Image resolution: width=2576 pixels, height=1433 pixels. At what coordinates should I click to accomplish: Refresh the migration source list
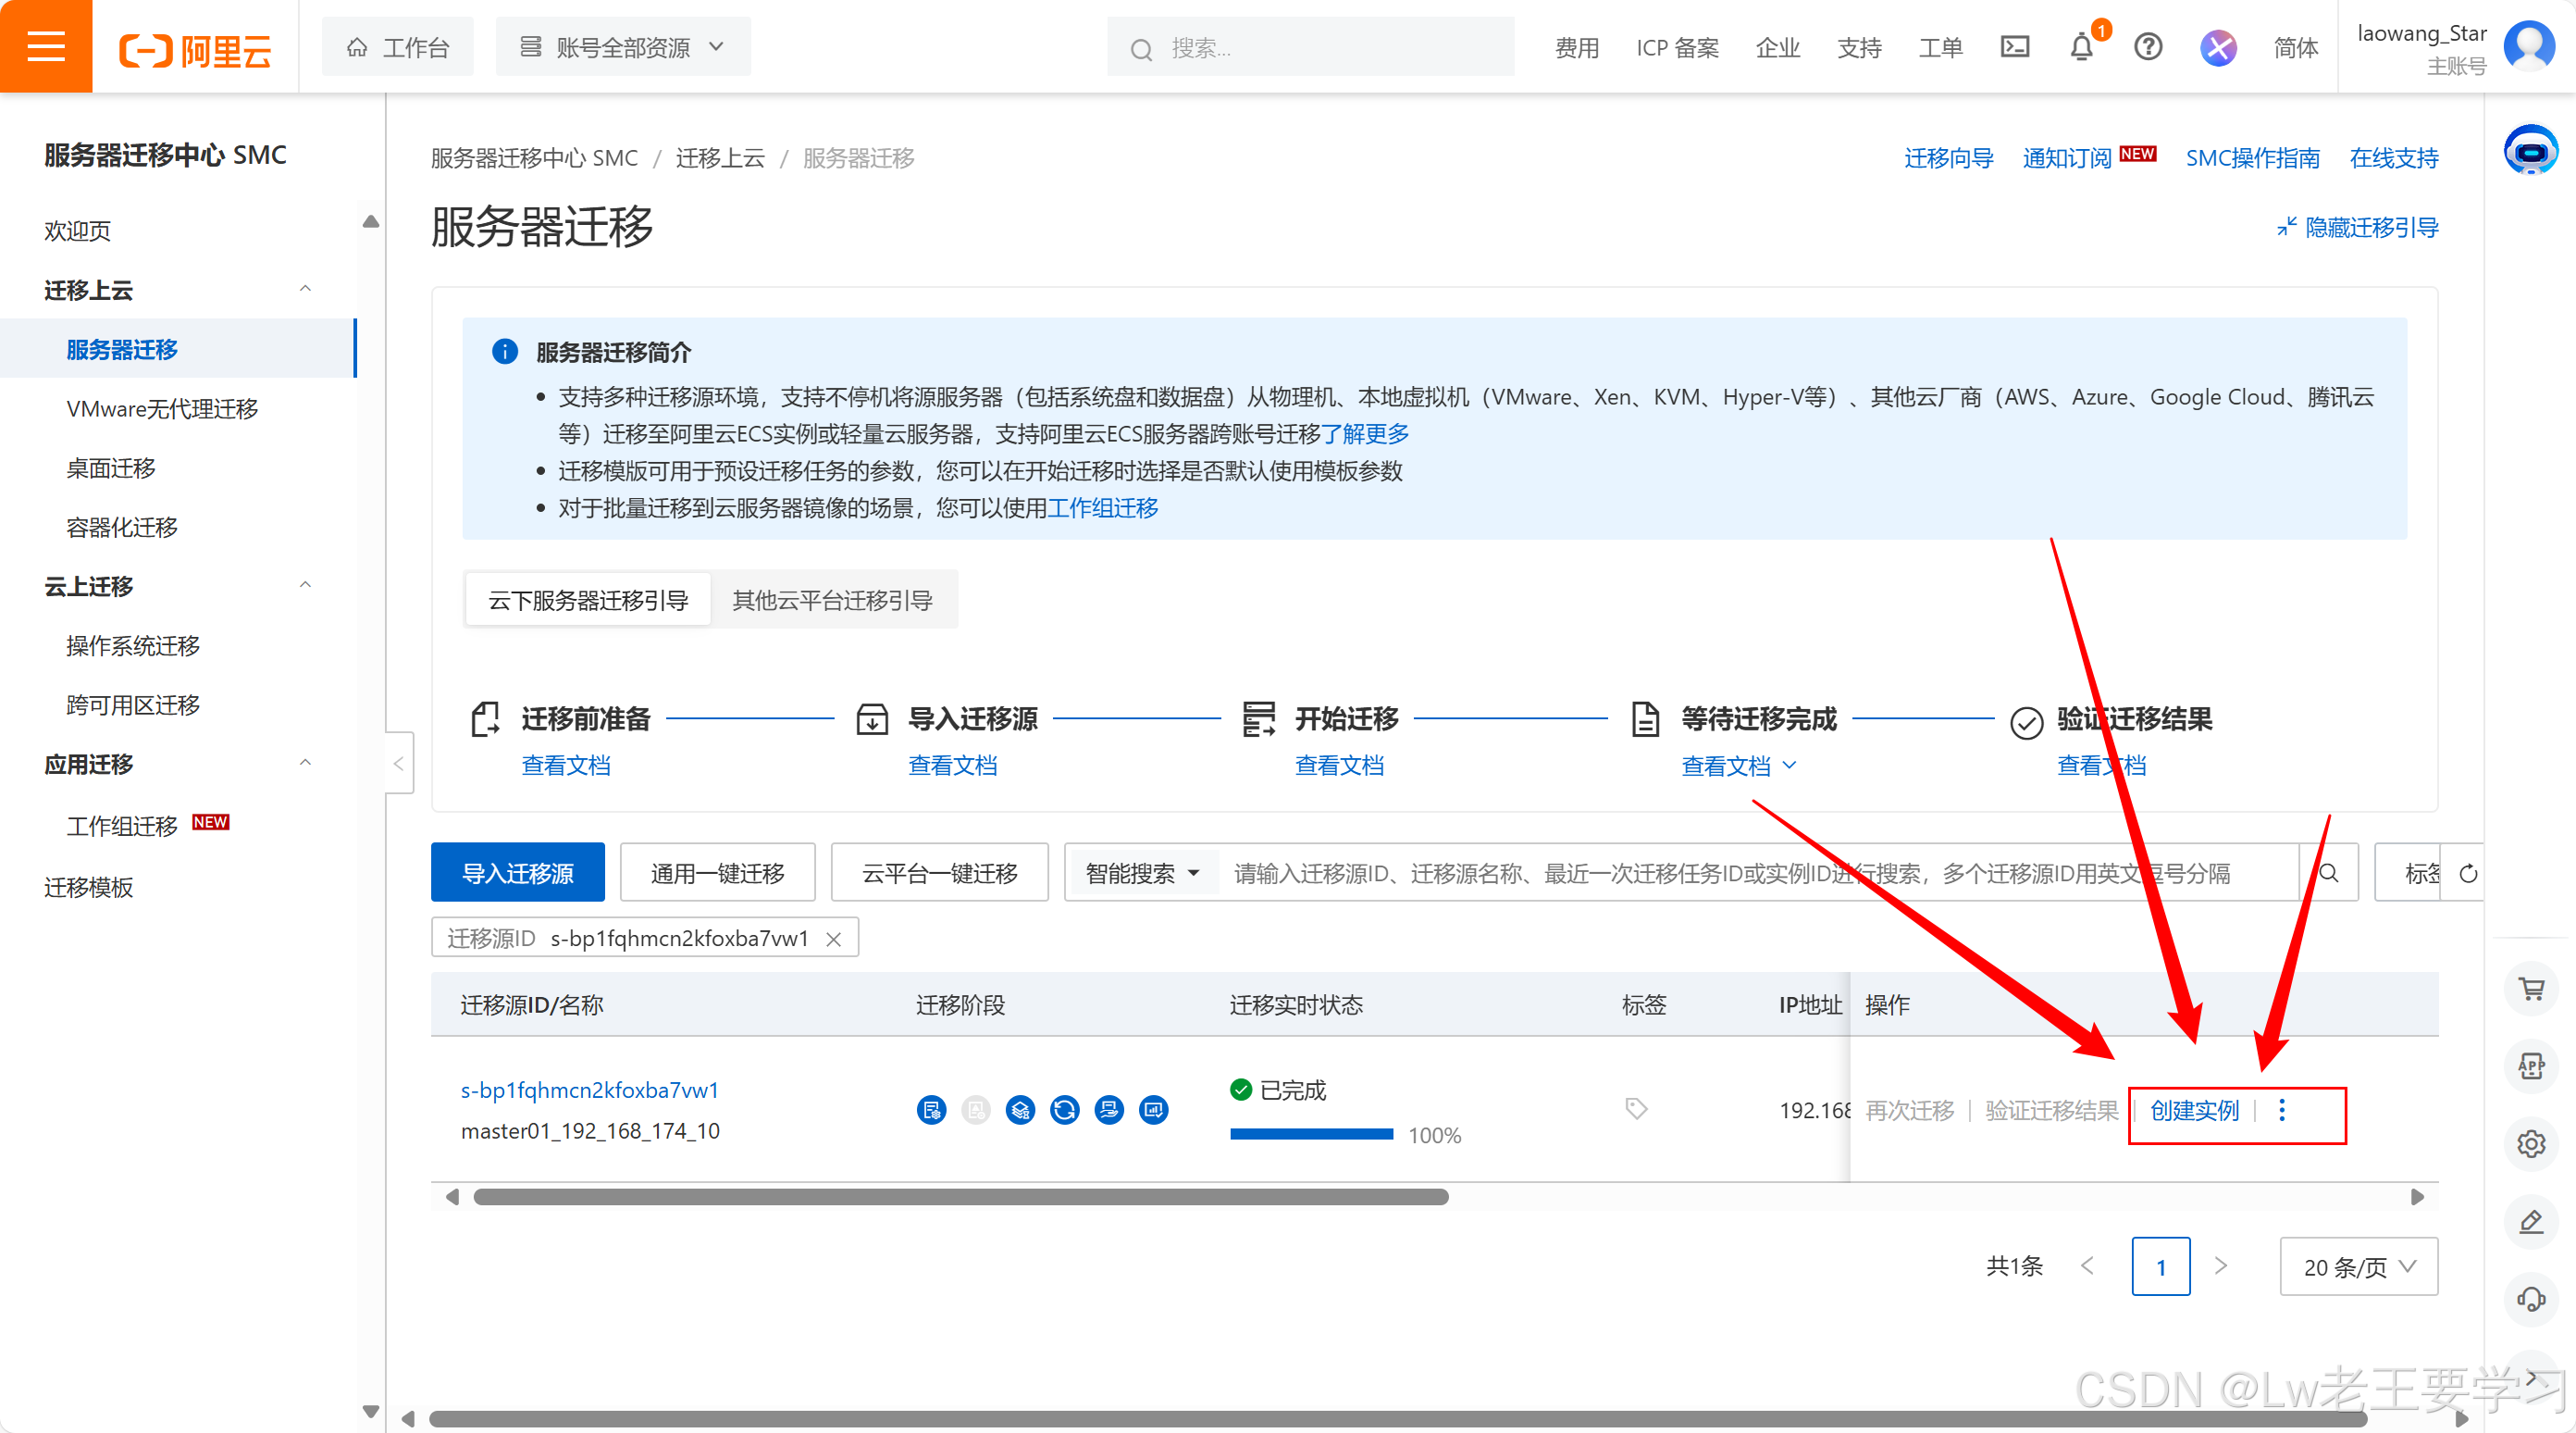point(2468,874)
